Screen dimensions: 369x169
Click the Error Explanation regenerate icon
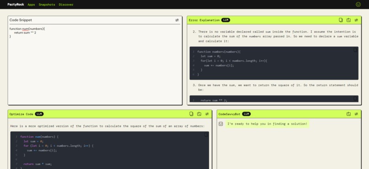[348, 20]
